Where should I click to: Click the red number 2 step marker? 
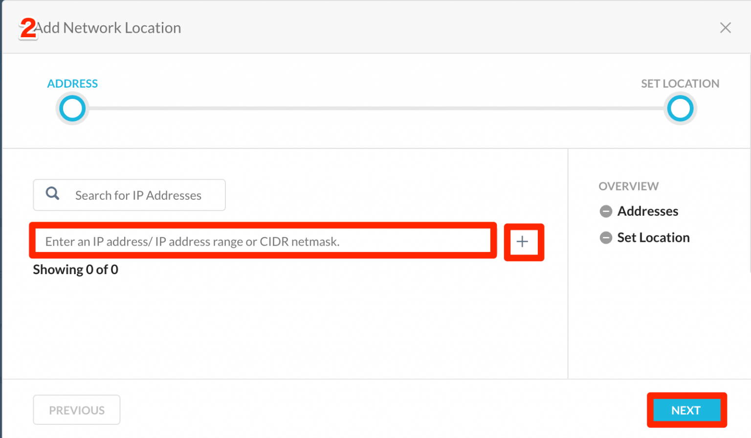pyautogui.click(x=28, y=28)
